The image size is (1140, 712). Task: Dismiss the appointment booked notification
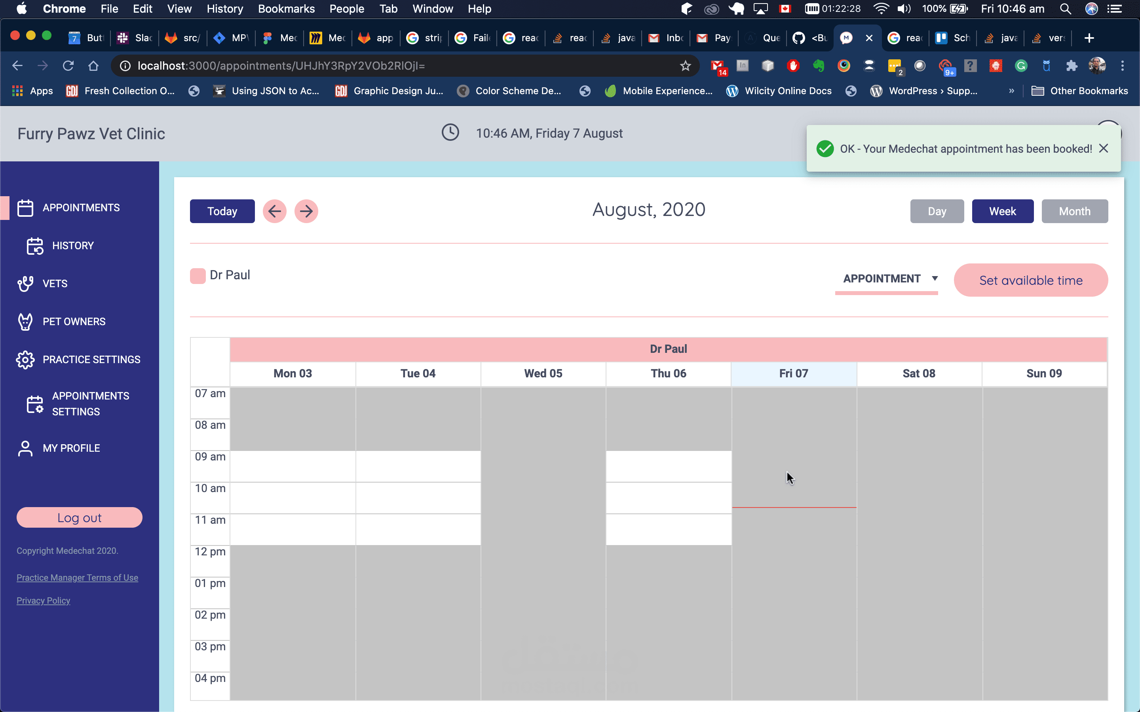click(1103, 149)
